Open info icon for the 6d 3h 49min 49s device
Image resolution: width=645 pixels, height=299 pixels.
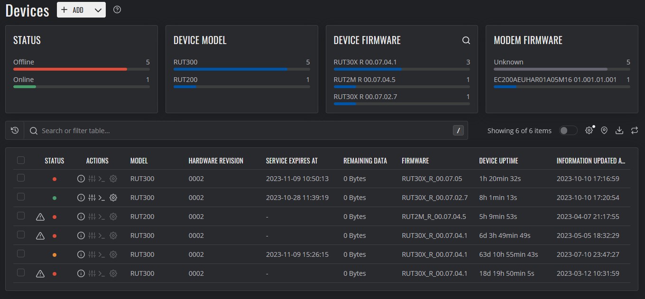coord(81,236)
